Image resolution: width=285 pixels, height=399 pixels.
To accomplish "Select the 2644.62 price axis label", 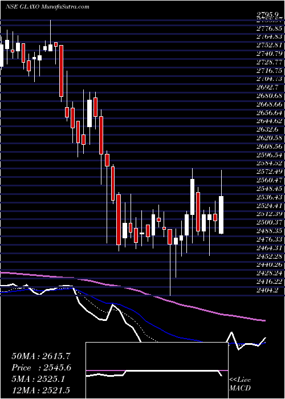I will 270,121.
